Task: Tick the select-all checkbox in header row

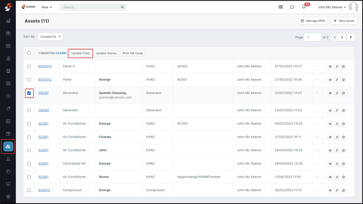Action: [29, 53]
